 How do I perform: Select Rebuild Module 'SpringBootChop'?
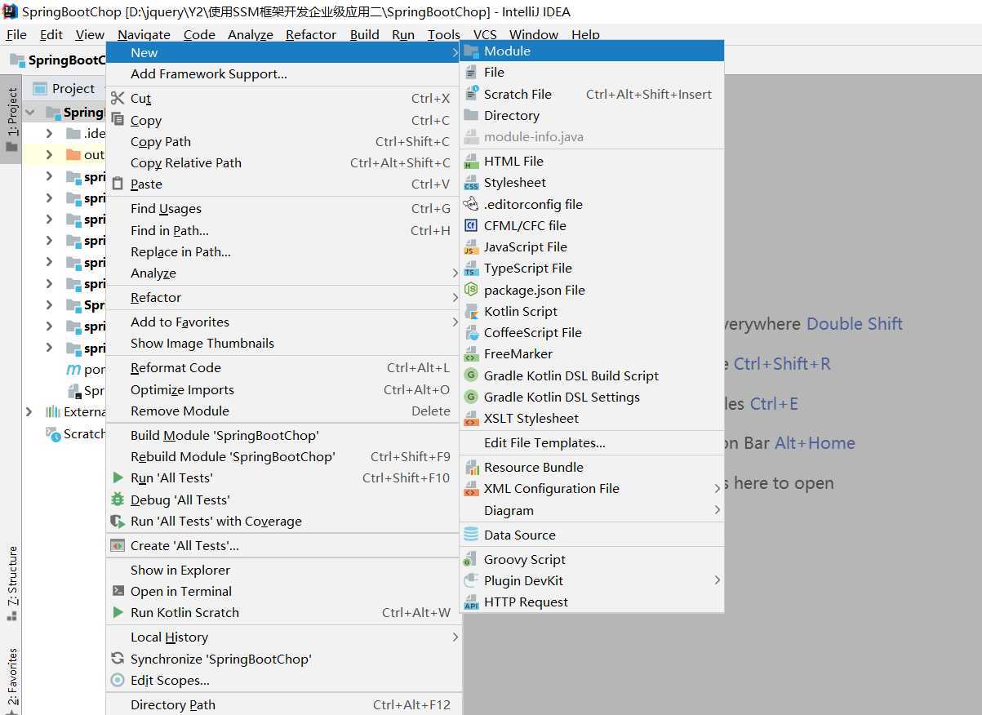[x=284, y=457]
